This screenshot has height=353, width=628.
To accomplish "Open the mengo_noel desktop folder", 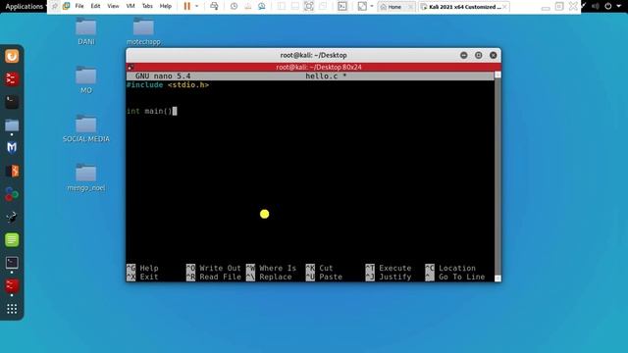I will [x=86, y=177].
